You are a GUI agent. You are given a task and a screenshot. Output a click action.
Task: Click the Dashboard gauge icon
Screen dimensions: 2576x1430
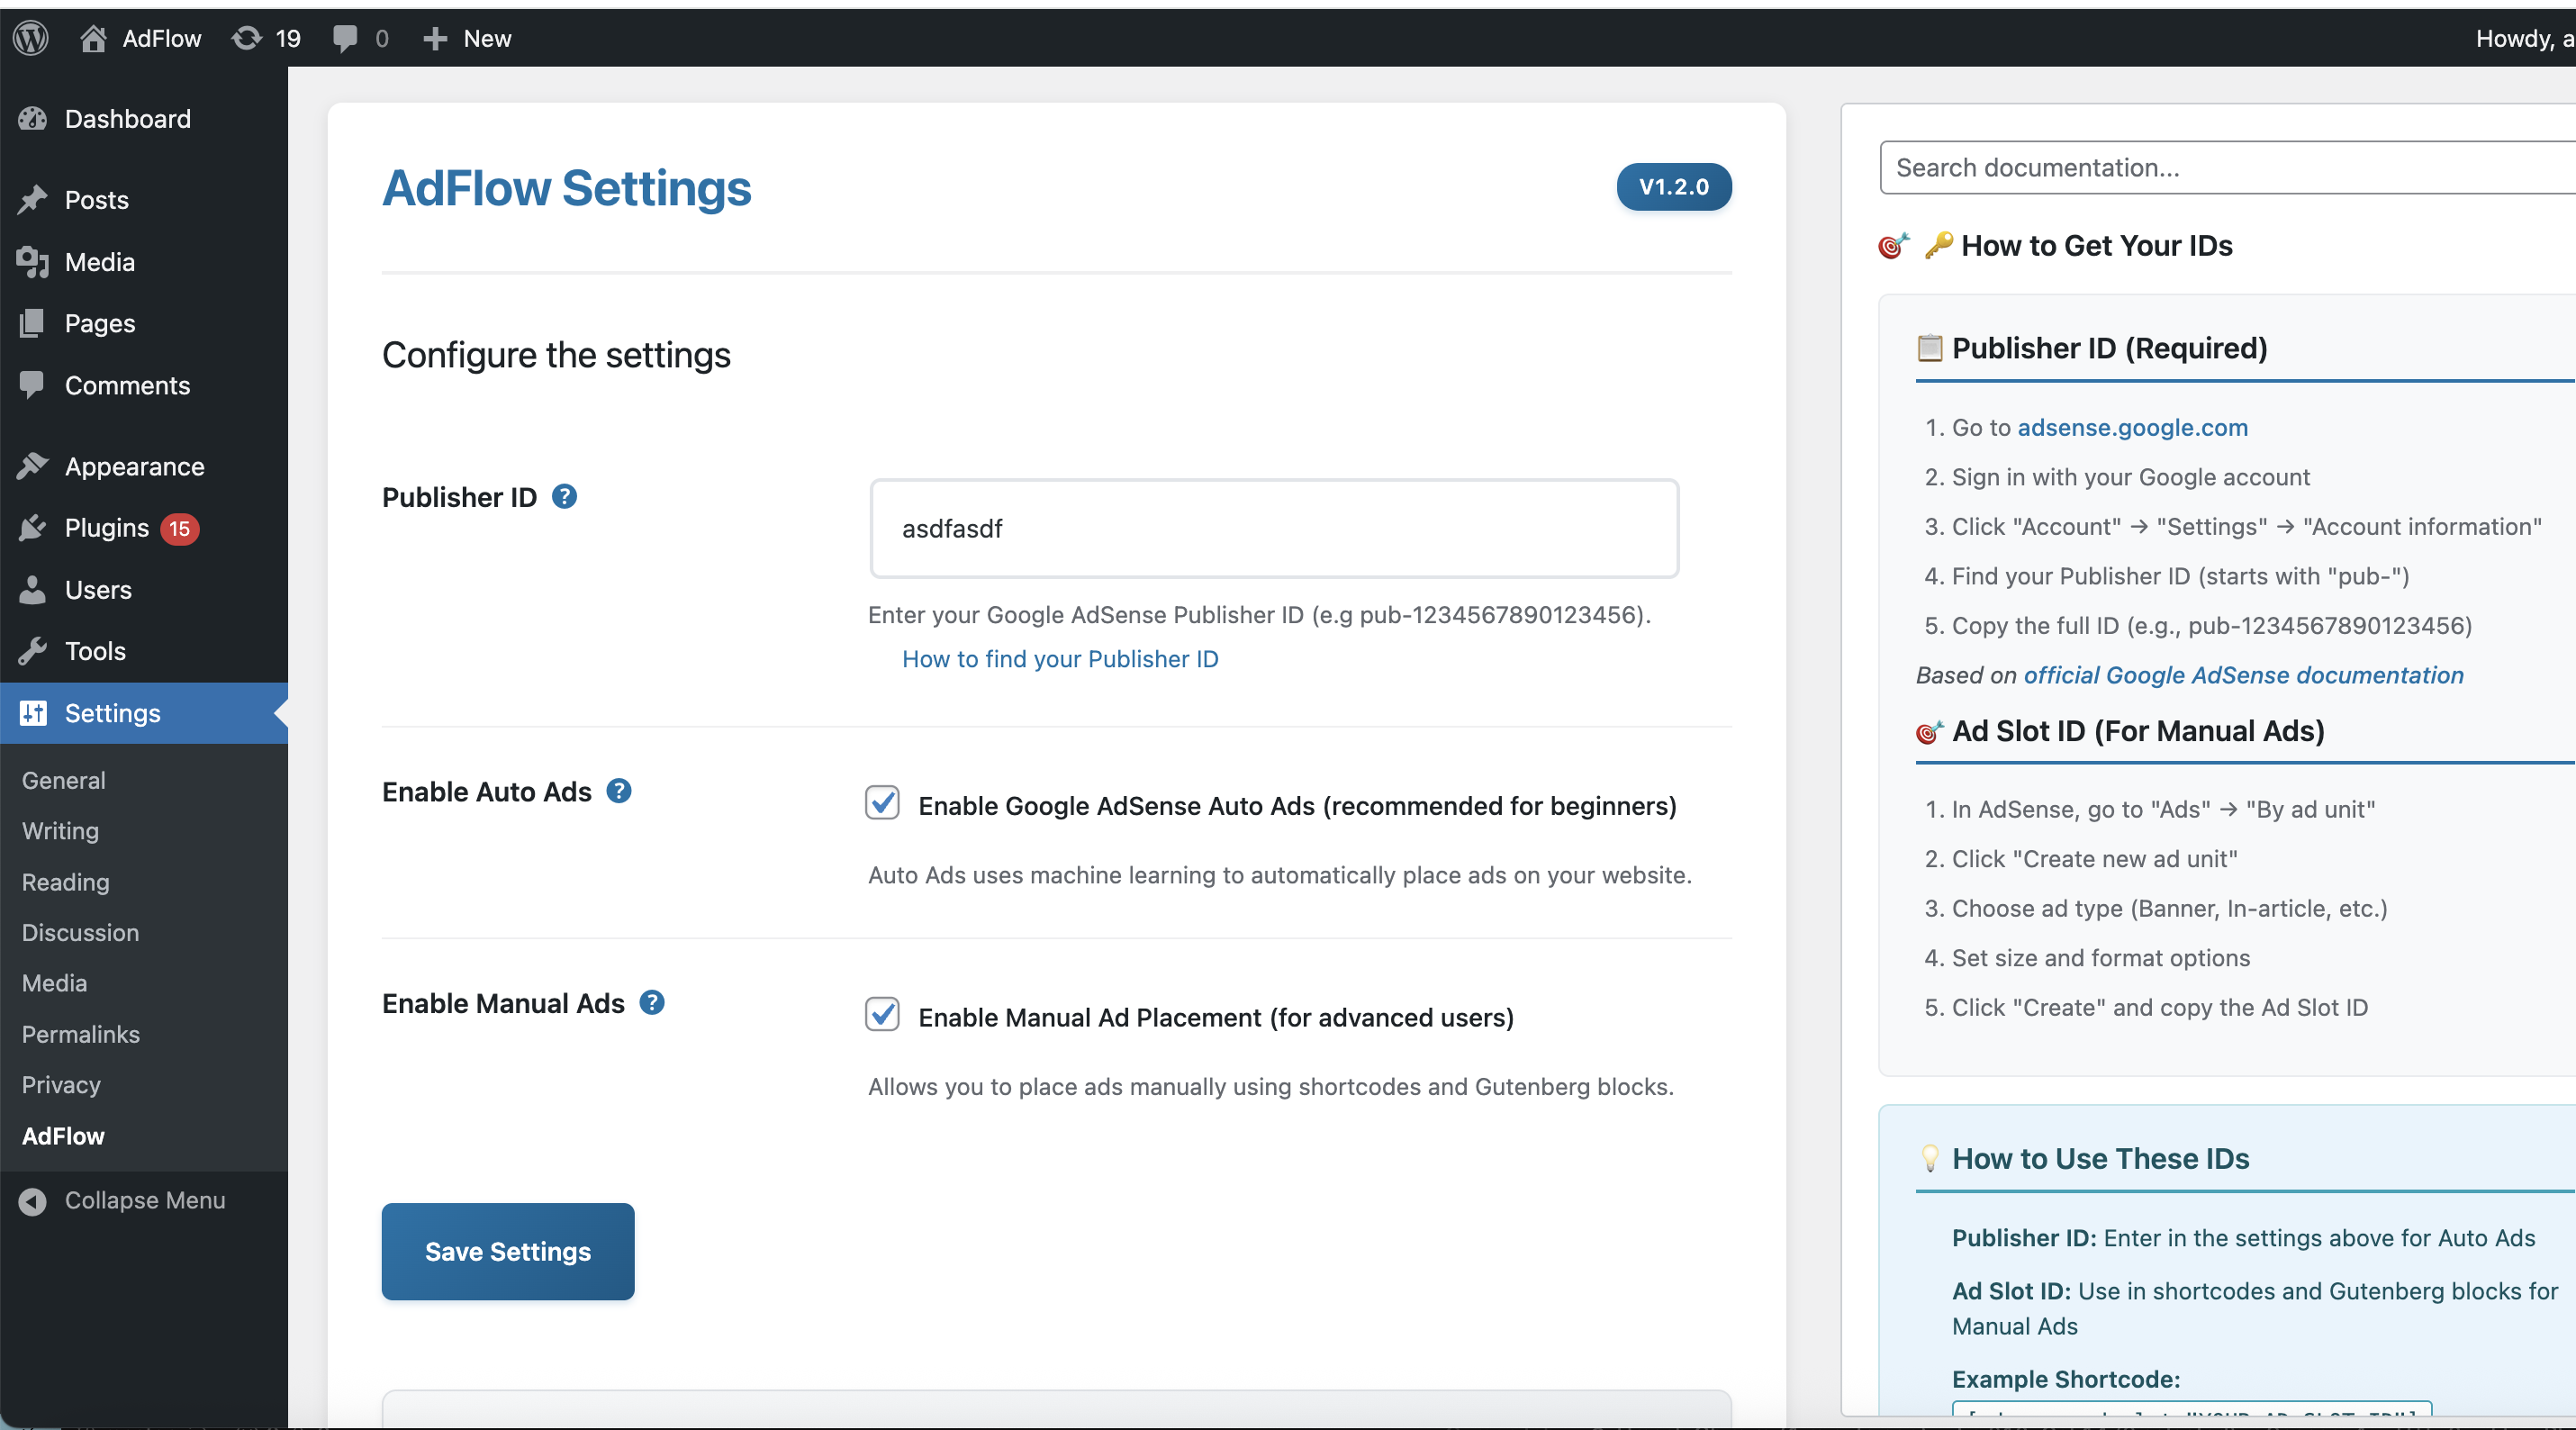point(32,119)
